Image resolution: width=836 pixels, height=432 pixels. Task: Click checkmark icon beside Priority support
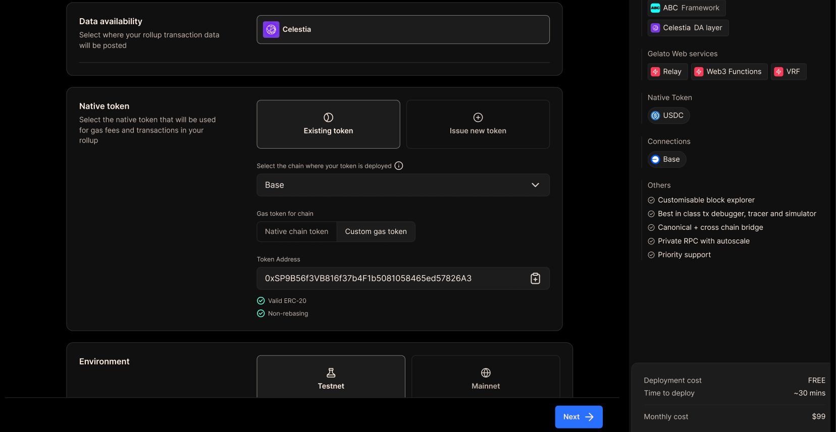651,255
